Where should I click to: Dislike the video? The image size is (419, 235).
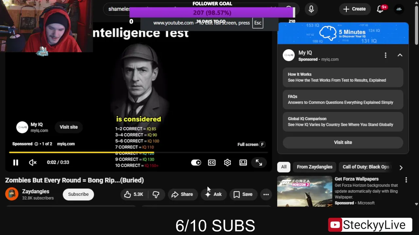coord(156,194)
